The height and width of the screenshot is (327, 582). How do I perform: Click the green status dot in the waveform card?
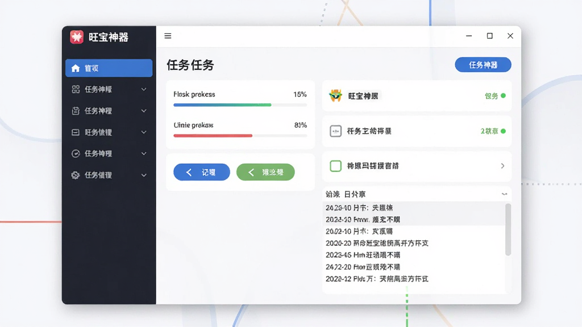504,131
